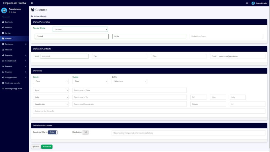Click the Clientes page header group icon
270x152 pixels.
32,10
